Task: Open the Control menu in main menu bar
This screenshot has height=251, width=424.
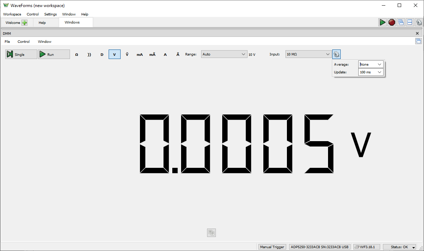Action: pos(33,14)
